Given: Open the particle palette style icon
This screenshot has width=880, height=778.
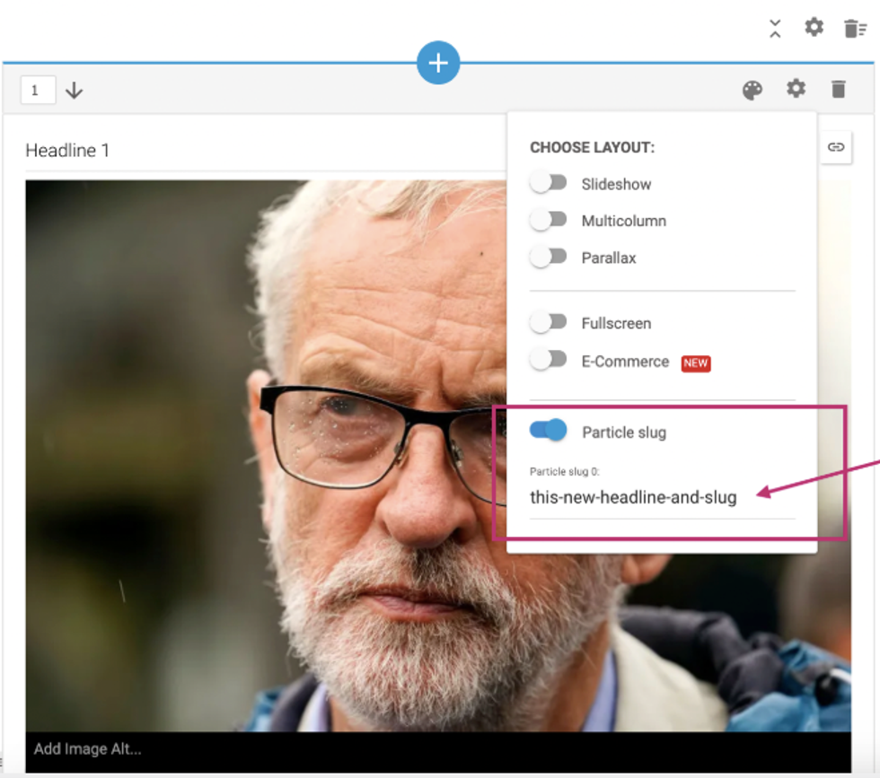Looking at the screenshot, I should click(x=752, y=90).
